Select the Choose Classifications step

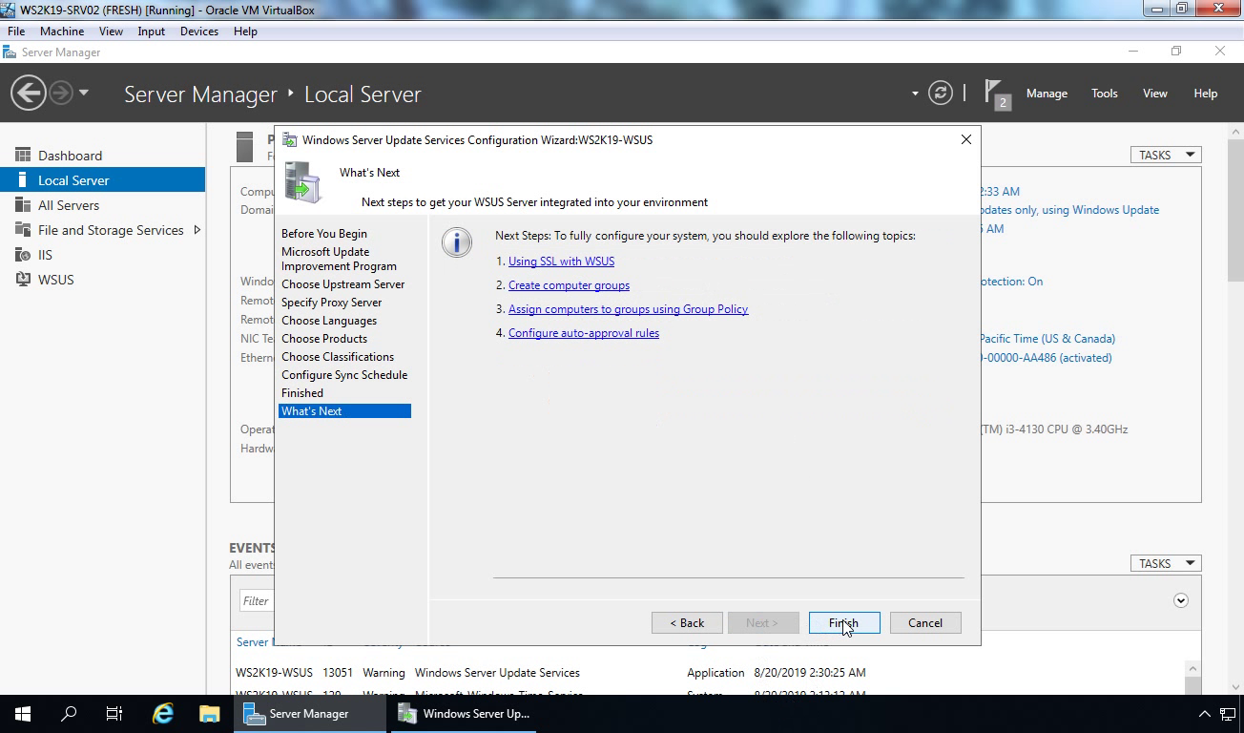(338, 357)
